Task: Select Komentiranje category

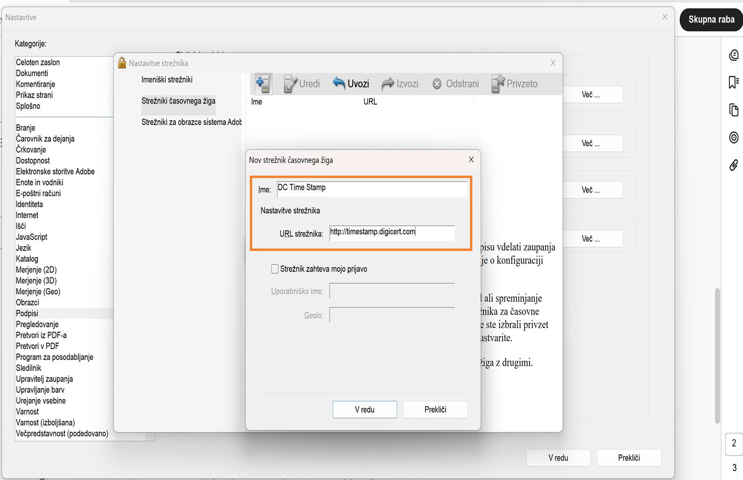Action: (36, 84)
